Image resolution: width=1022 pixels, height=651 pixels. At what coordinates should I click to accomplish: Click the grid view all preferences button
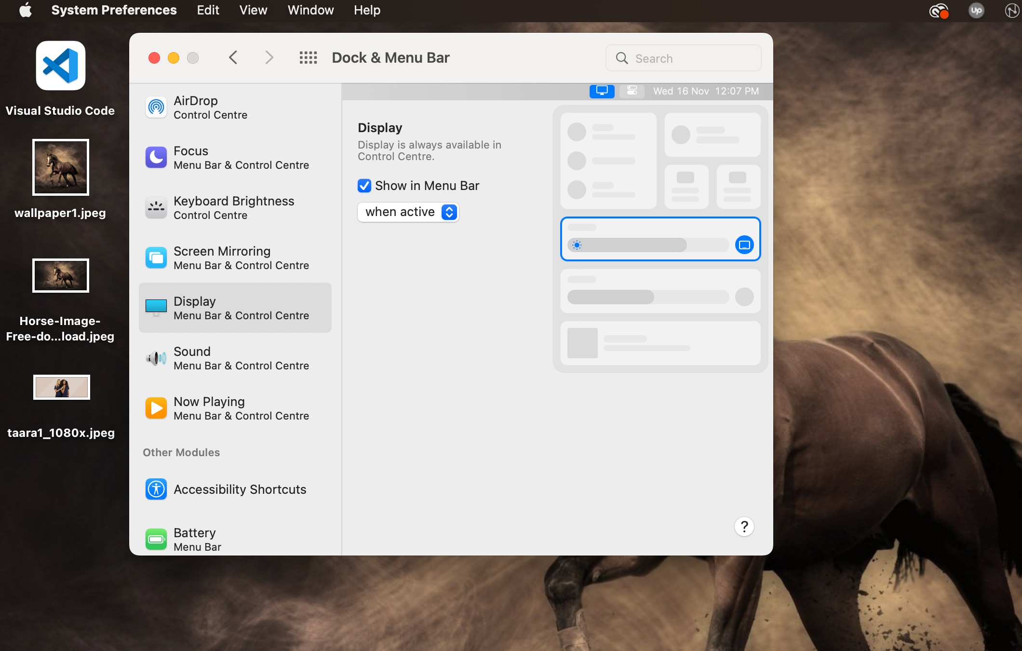(307, 56)
